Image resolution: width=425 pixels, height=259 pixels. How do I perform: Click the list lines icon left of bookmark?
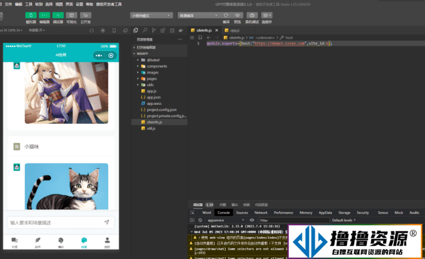pos(192,37)
